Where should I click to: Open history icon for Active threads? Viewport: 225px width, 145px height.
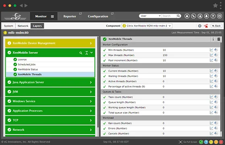click(x=216, y=81)
